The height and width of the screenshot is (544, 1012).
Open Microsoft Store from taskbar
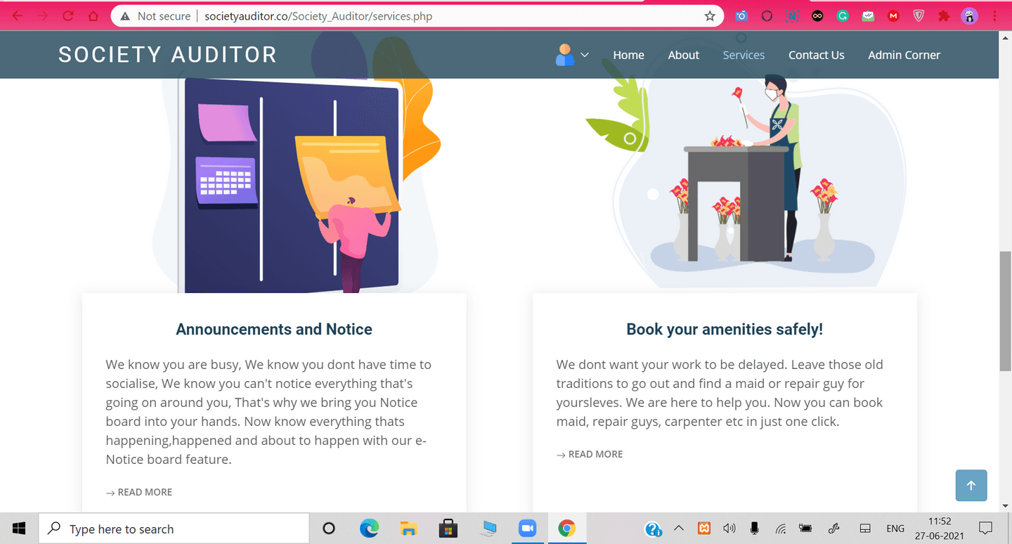(448, 529)
